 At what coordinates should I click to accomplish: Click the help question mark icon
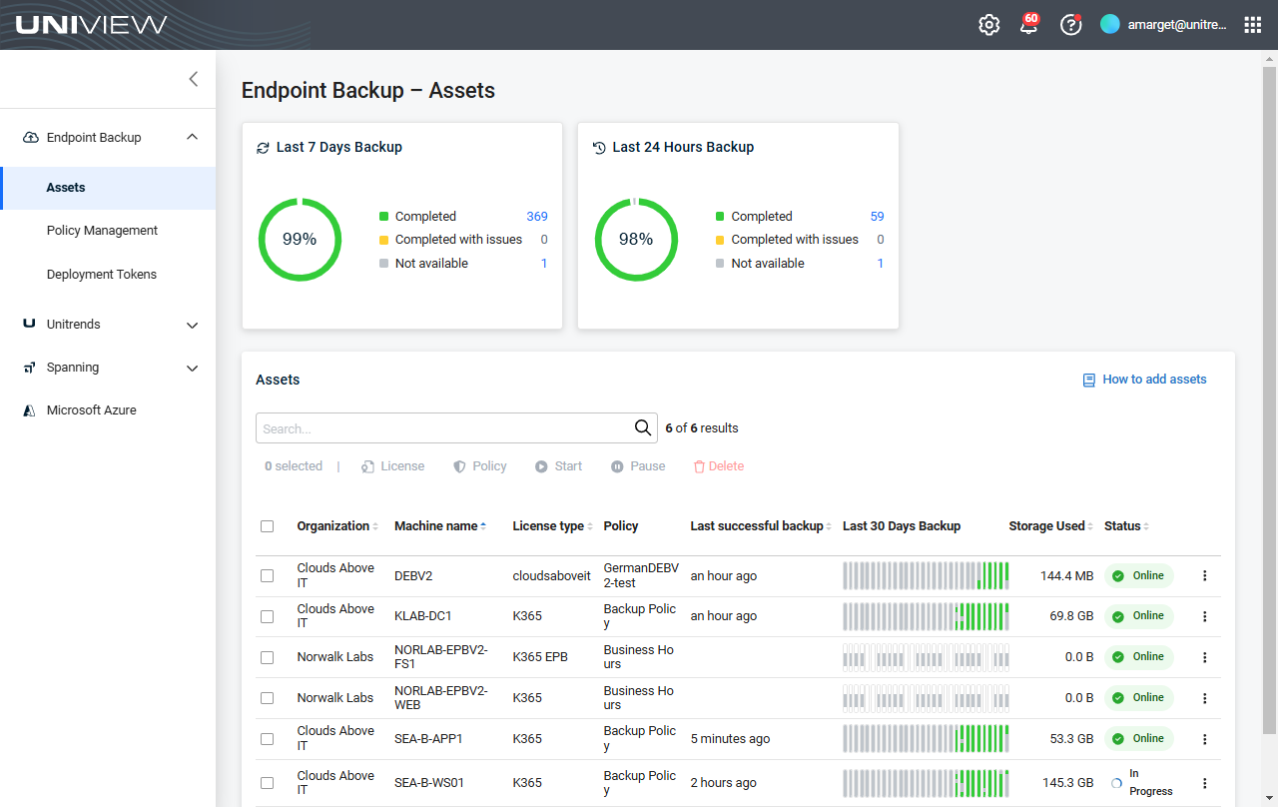1070,25
